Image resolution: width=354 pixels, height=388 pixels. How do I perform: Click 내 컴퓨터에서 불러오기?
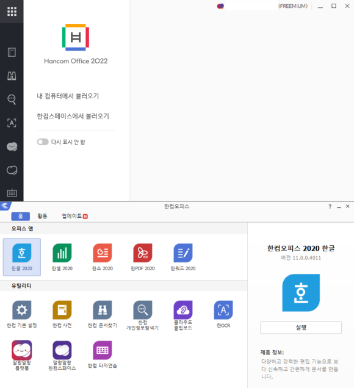[x=68, y=96]
